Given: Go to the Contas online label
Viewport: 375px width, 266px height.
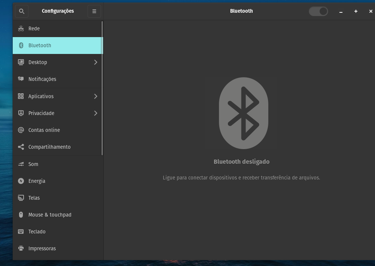Looking at the screenshot, I should click(44, 130).
